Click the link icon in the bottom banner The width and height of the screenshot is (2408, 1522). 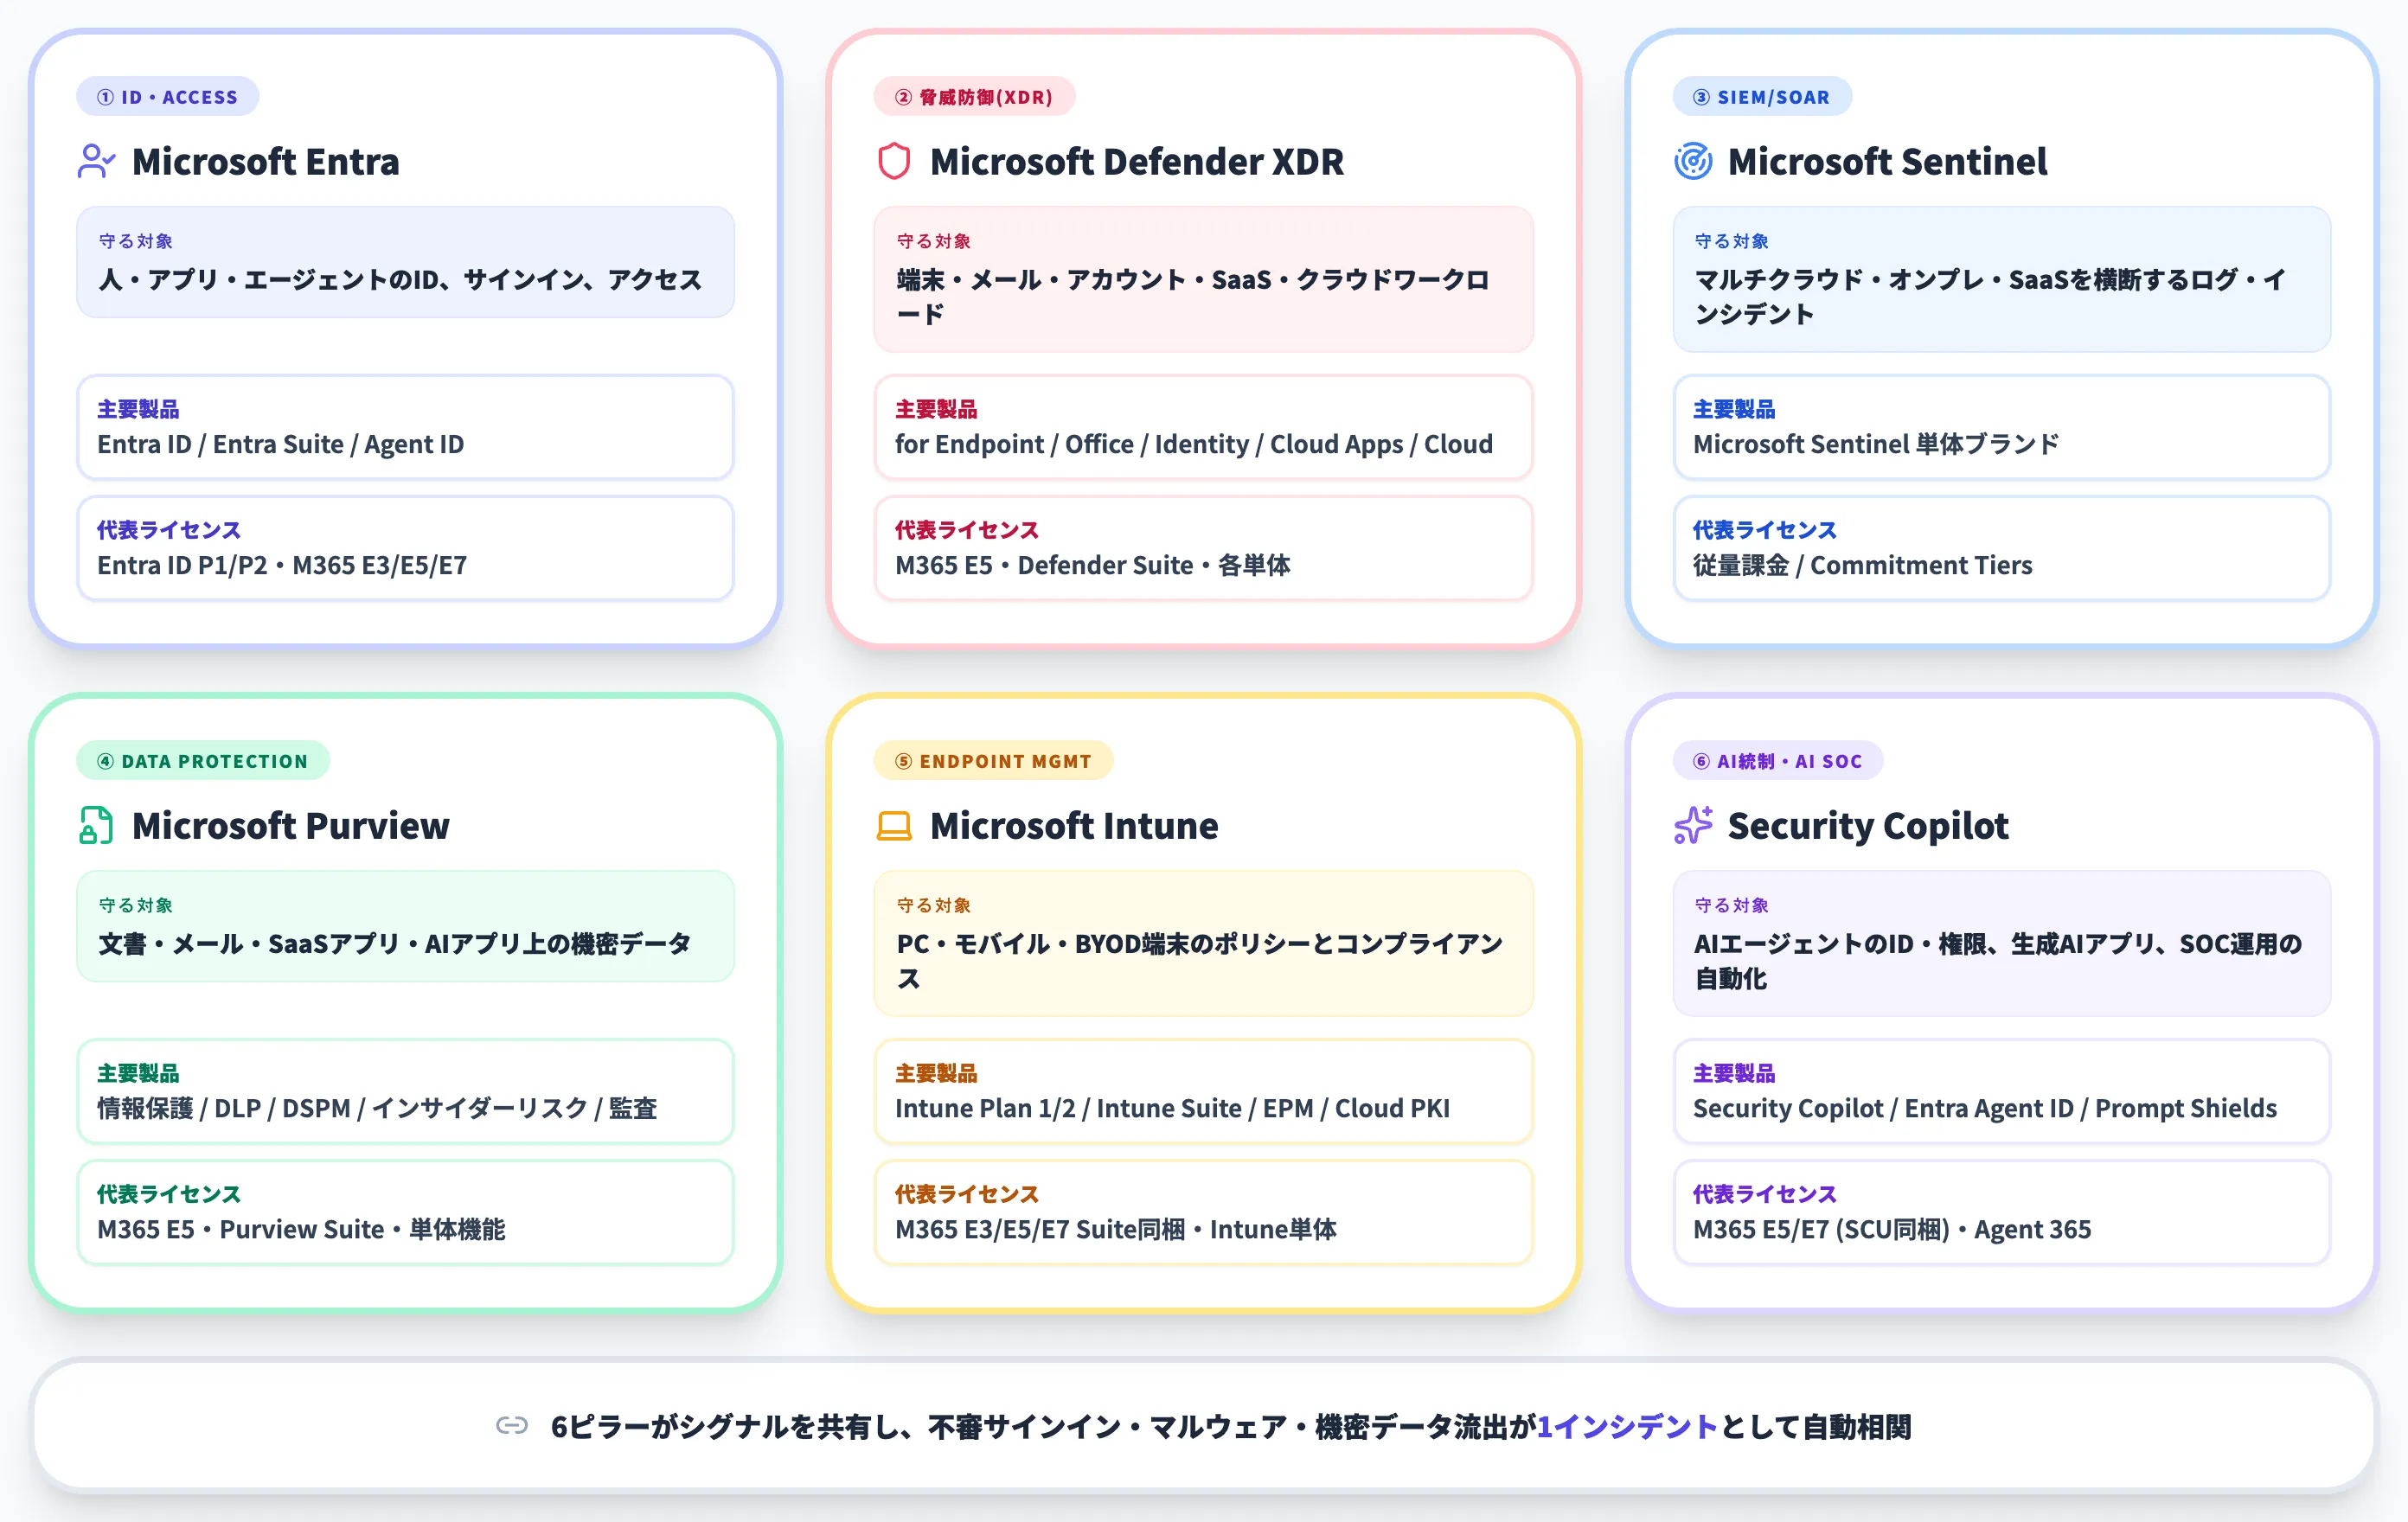[512, 1426]
